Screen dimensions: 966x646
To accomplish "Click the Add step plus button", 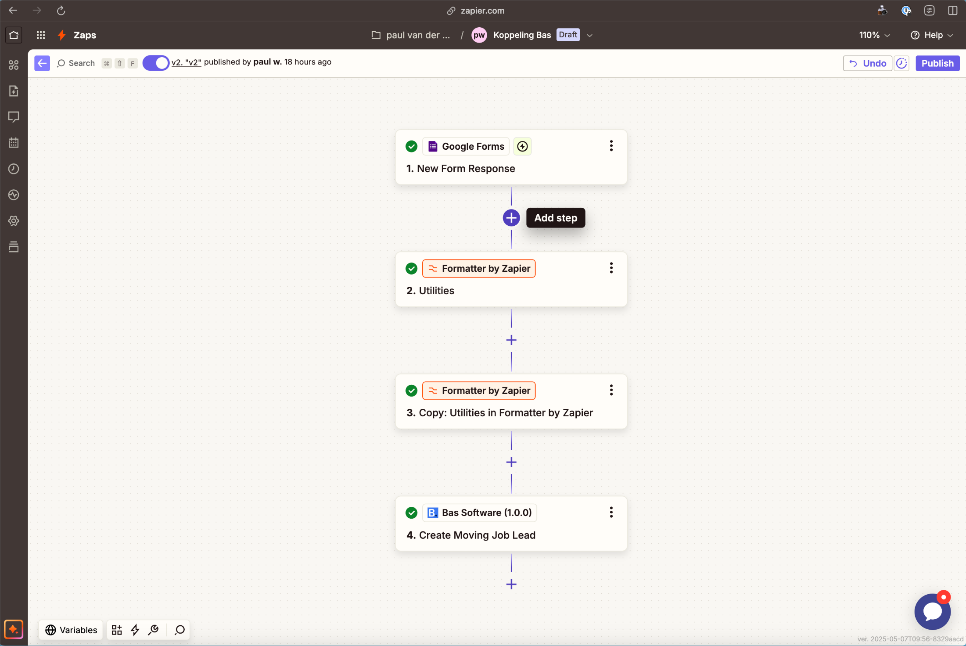I will (511, 218).
